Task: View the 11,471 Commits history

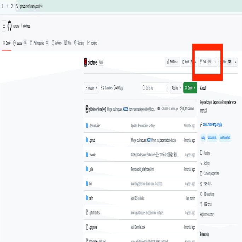Action: click(187, 109)
